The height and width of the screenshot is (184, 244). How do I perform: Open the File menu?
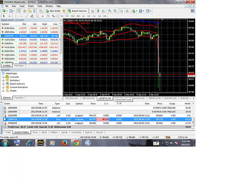(7, 6)
